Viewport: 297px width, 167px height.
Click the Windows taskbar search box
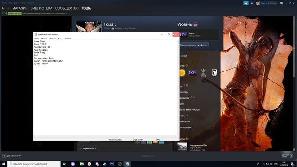(34, 164)
